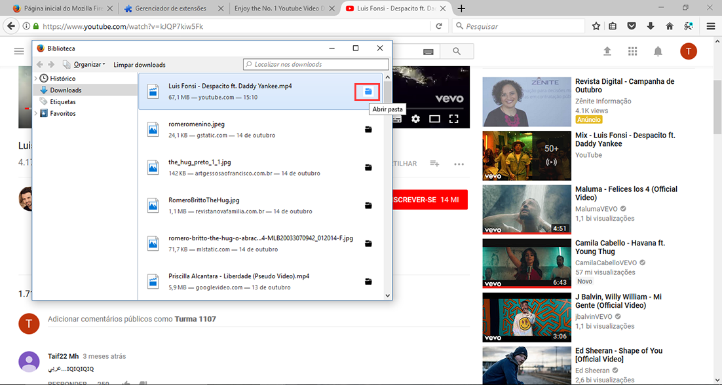Viewport: 722px width, 385px height.
Task: Click scroll up arrow of downloads list
Action: point(387,77)
